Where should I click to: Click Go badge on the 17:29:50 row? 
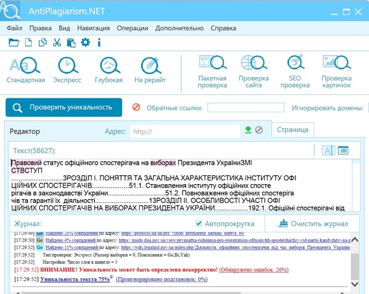[x=40, y=240]
